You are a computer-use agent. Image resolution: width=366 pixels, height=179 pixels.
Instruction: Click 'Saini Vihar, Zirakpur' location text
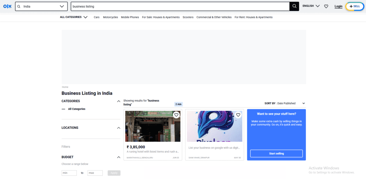coord(199,158)
